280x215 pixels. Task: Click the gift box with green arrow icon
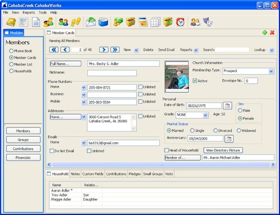pyautogui.click(x=168, y=22)
